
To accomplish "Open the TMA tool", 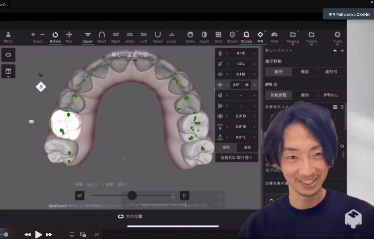I will (x=274, y=37).
